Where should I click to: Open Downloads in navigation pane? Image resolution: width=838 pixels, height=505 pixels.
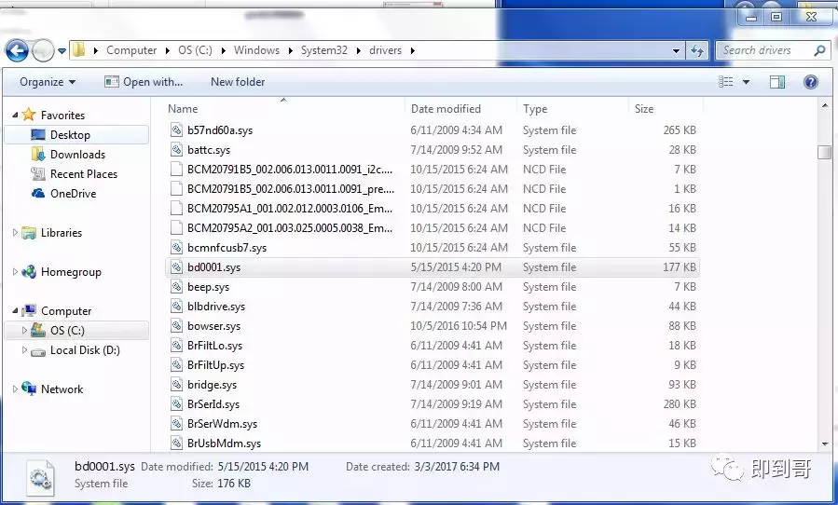click(77, 155)
